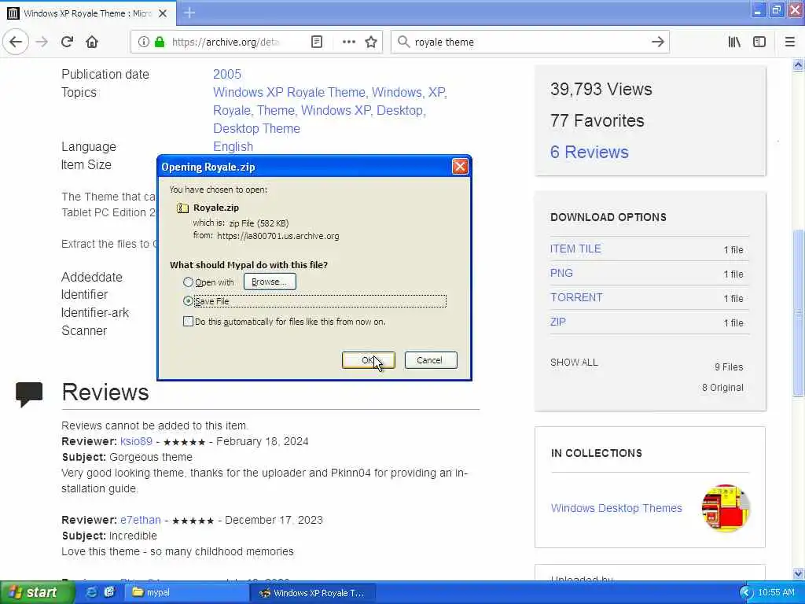Click the 39,793 Views text
805x604 pixels.
[601, 90]
